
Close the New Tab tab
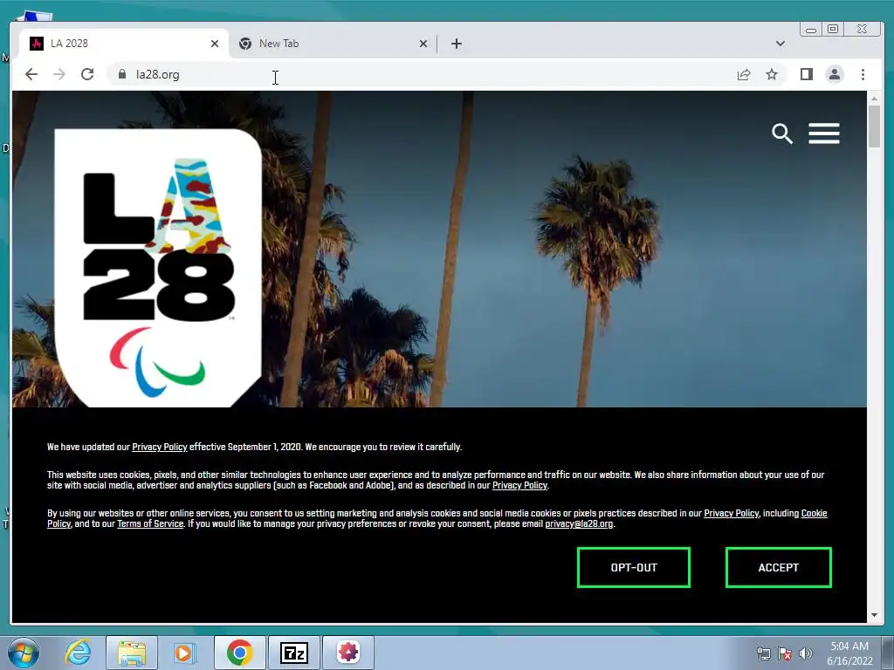(423, 44)
